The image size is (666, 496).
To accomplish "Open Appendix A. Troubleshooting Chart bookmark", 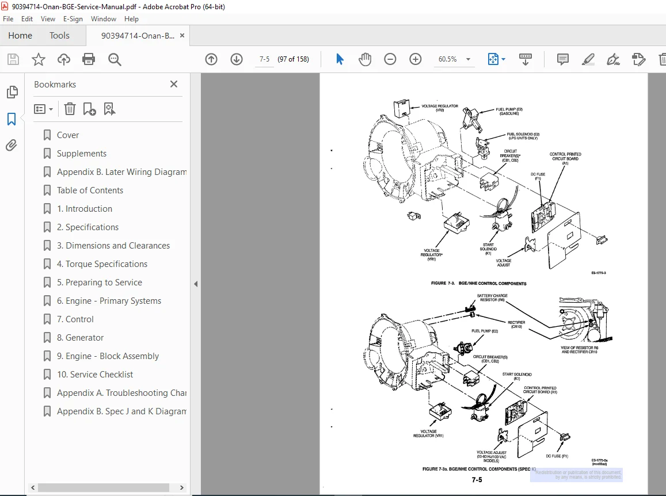I will coord(121,393).
